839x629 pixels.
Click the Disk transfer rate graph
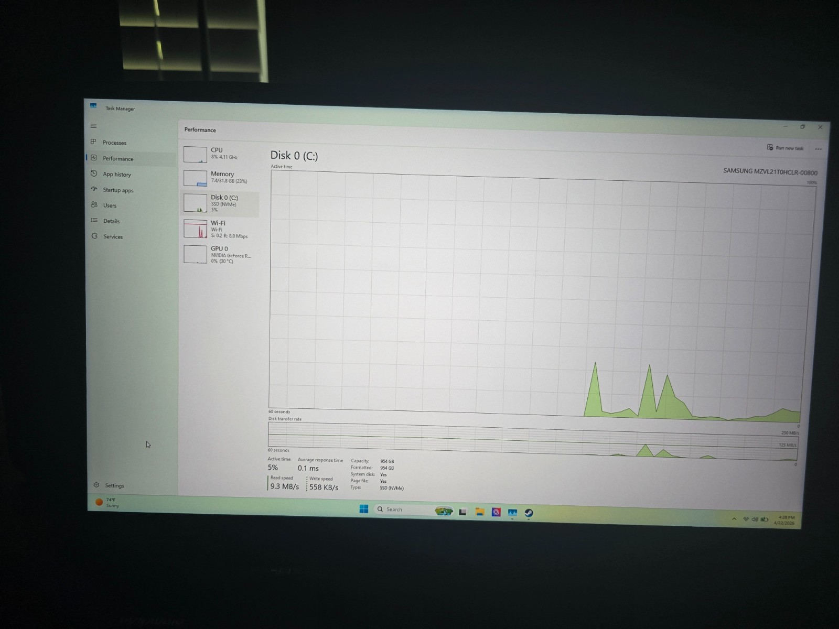pyautogui.click(x=533, y=442)
